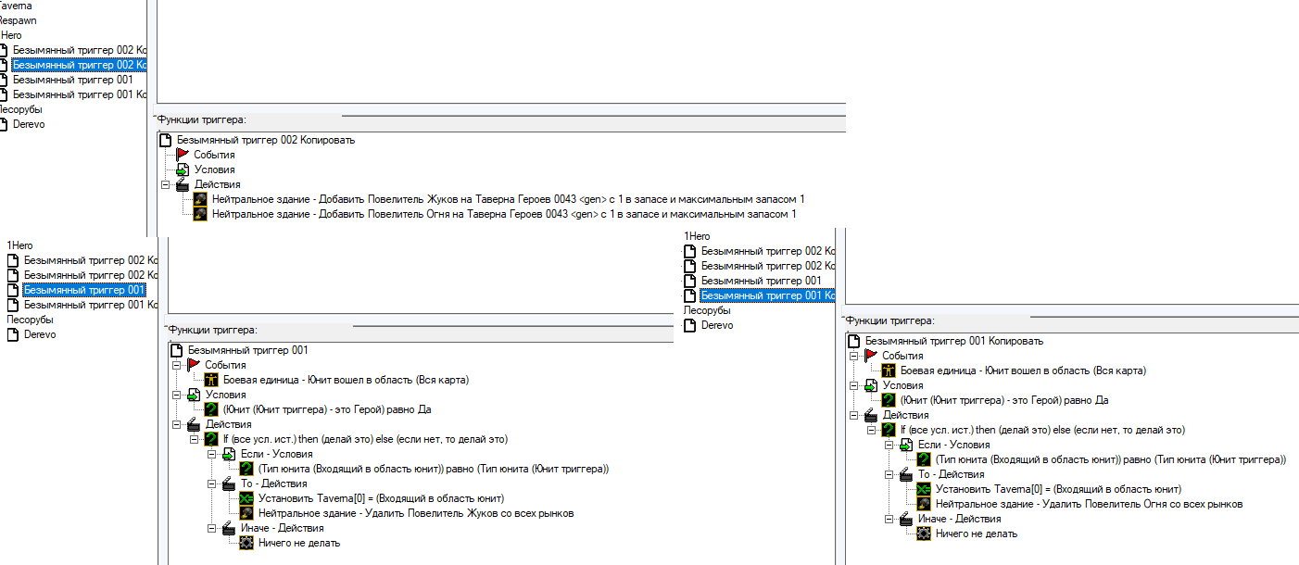Click red flag События icon under trigger 002 Копировать
Image resolution: width=1299 pixels, height=565 pixels.
coord(183,155)
